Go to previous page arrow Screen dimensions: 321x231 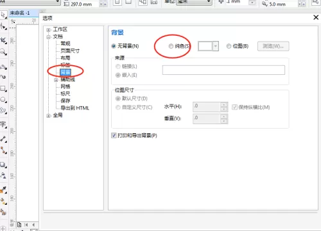pos(33,225)
